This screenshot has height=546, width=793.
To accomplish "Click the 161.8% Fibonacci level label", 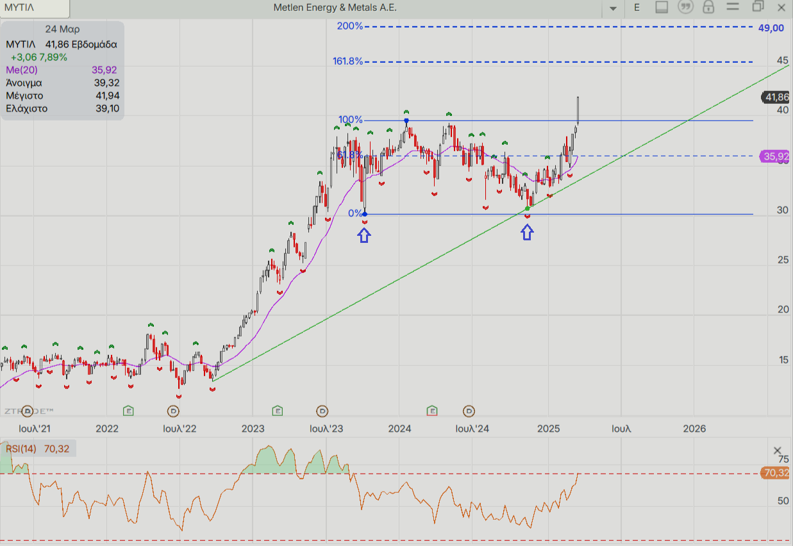I will click(347, 62).
